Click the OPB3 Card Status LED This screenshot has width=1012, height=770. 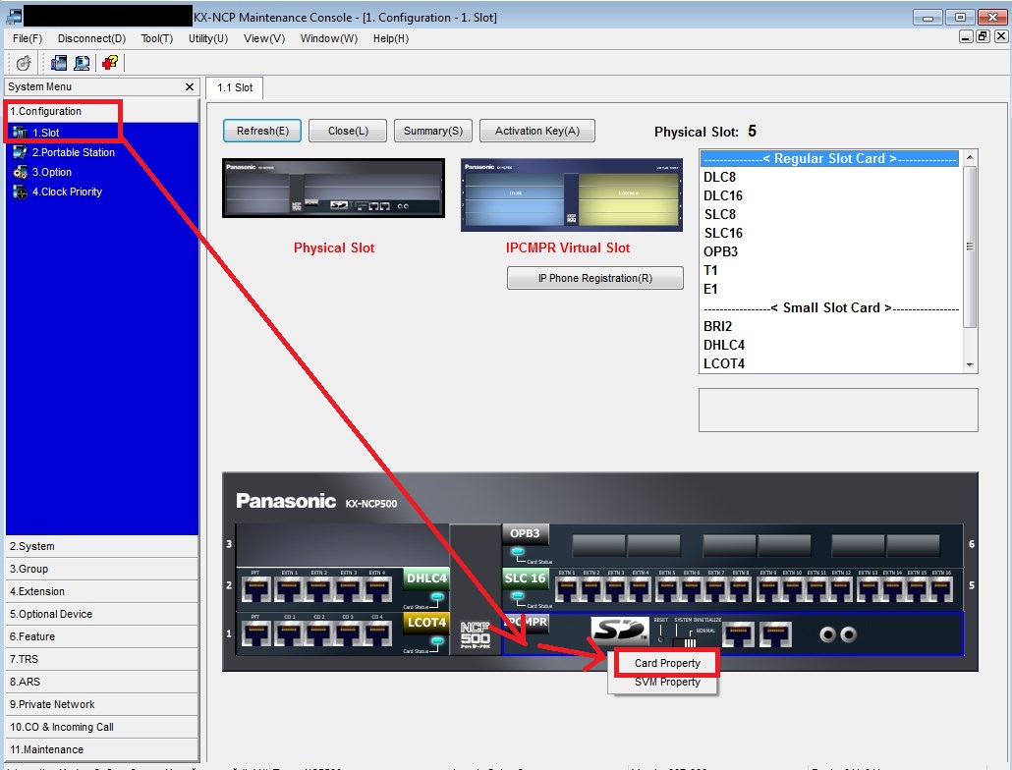click(x=517, y=553)
